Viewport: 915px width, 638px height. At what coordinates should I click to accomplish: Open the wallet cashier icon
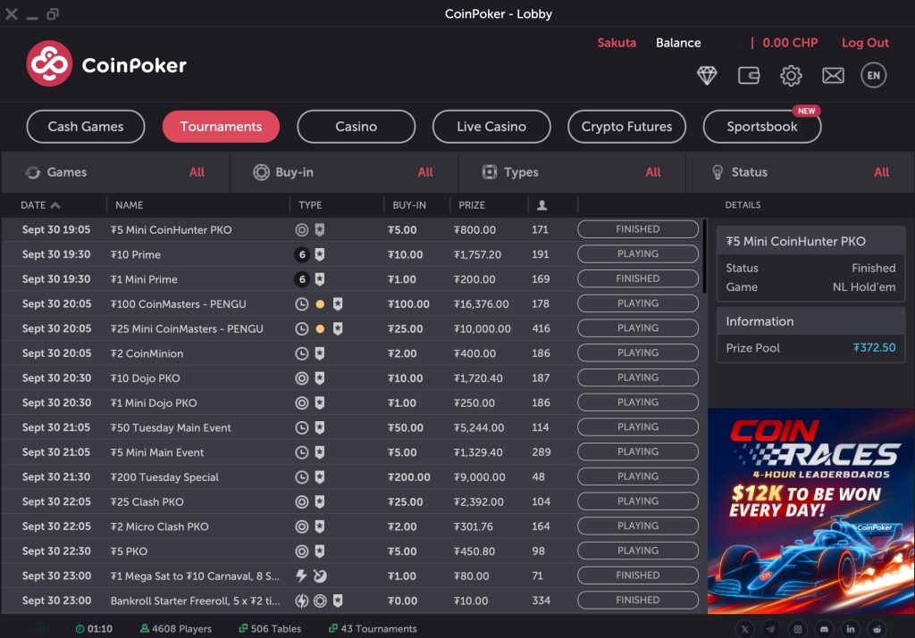tap(749, 76)
